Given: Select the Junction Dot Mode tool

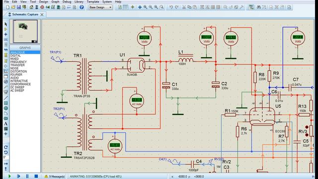Looking at the screenshot, I should pos(5,34).
